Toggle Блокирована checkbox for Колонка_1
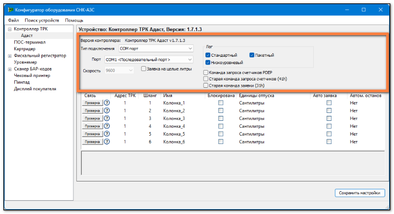 coord(221,103)
